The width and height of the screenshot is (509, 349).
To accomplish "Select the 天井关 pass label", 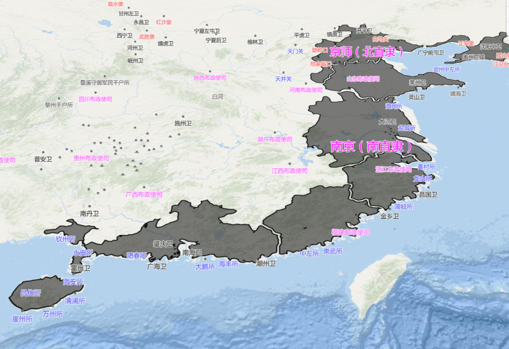I will [x=283, y=79].
